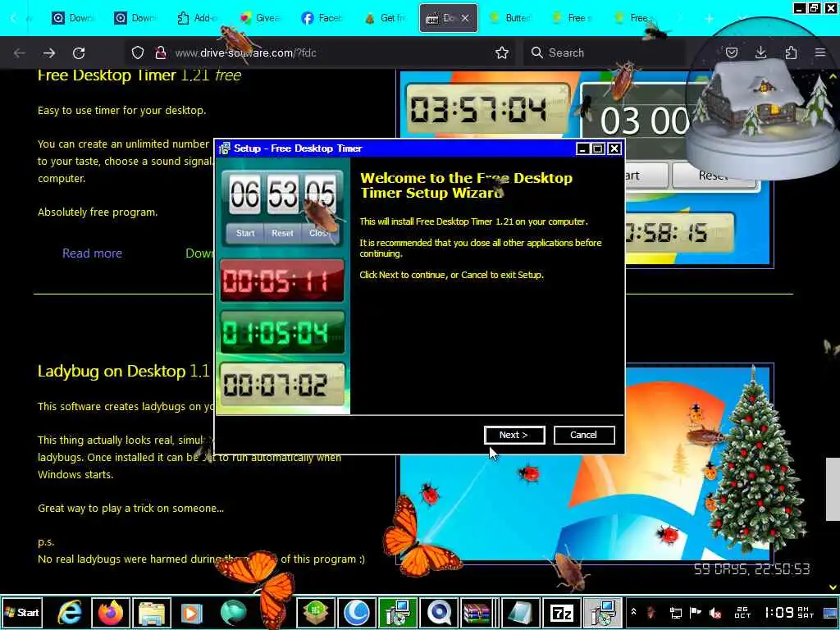Screen dimensions: 840x630
Task: Reload the current Firefox page
Action: tap(79, 52)
